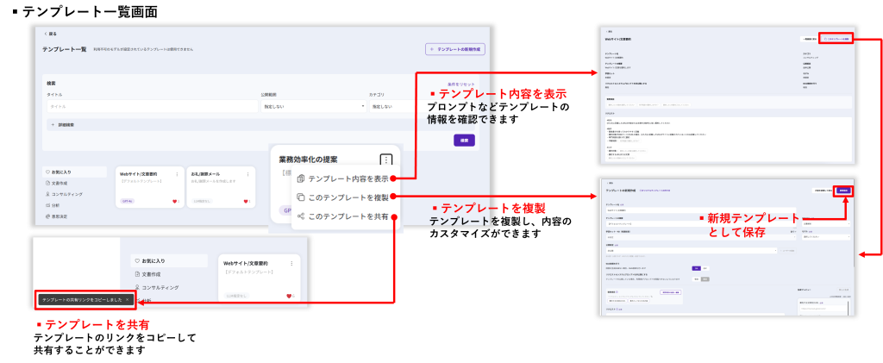
Task: Click heart icon on Webサイト/文章要約 card
Action: (176, 201)
